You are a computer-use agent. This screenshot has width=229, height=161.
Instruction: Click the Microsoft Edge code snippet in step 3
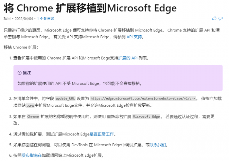pyautogui.click(x=146, y=116)
